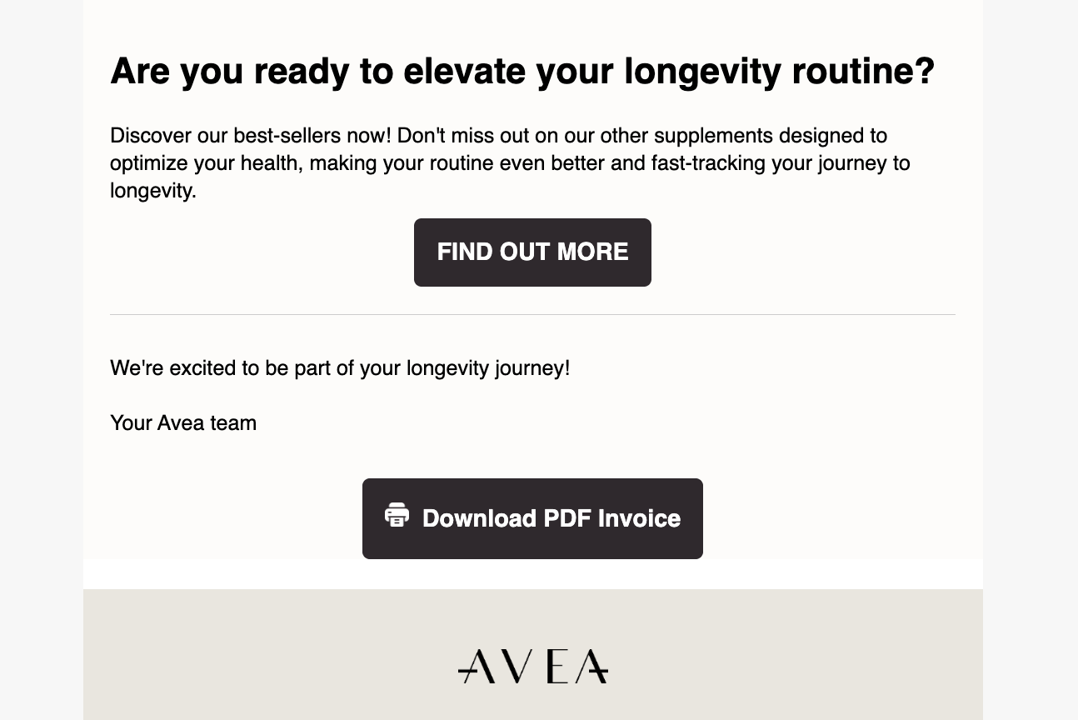This screenshot has width=1078, height=720.
Task: Click the "We're excited to be part" line
Action: (340, 367)
